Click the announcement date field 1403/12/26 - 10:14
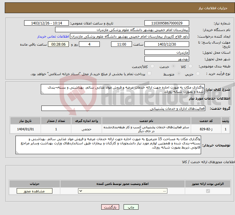The width and height of the screenshot is (235, 215). [46, 23]
